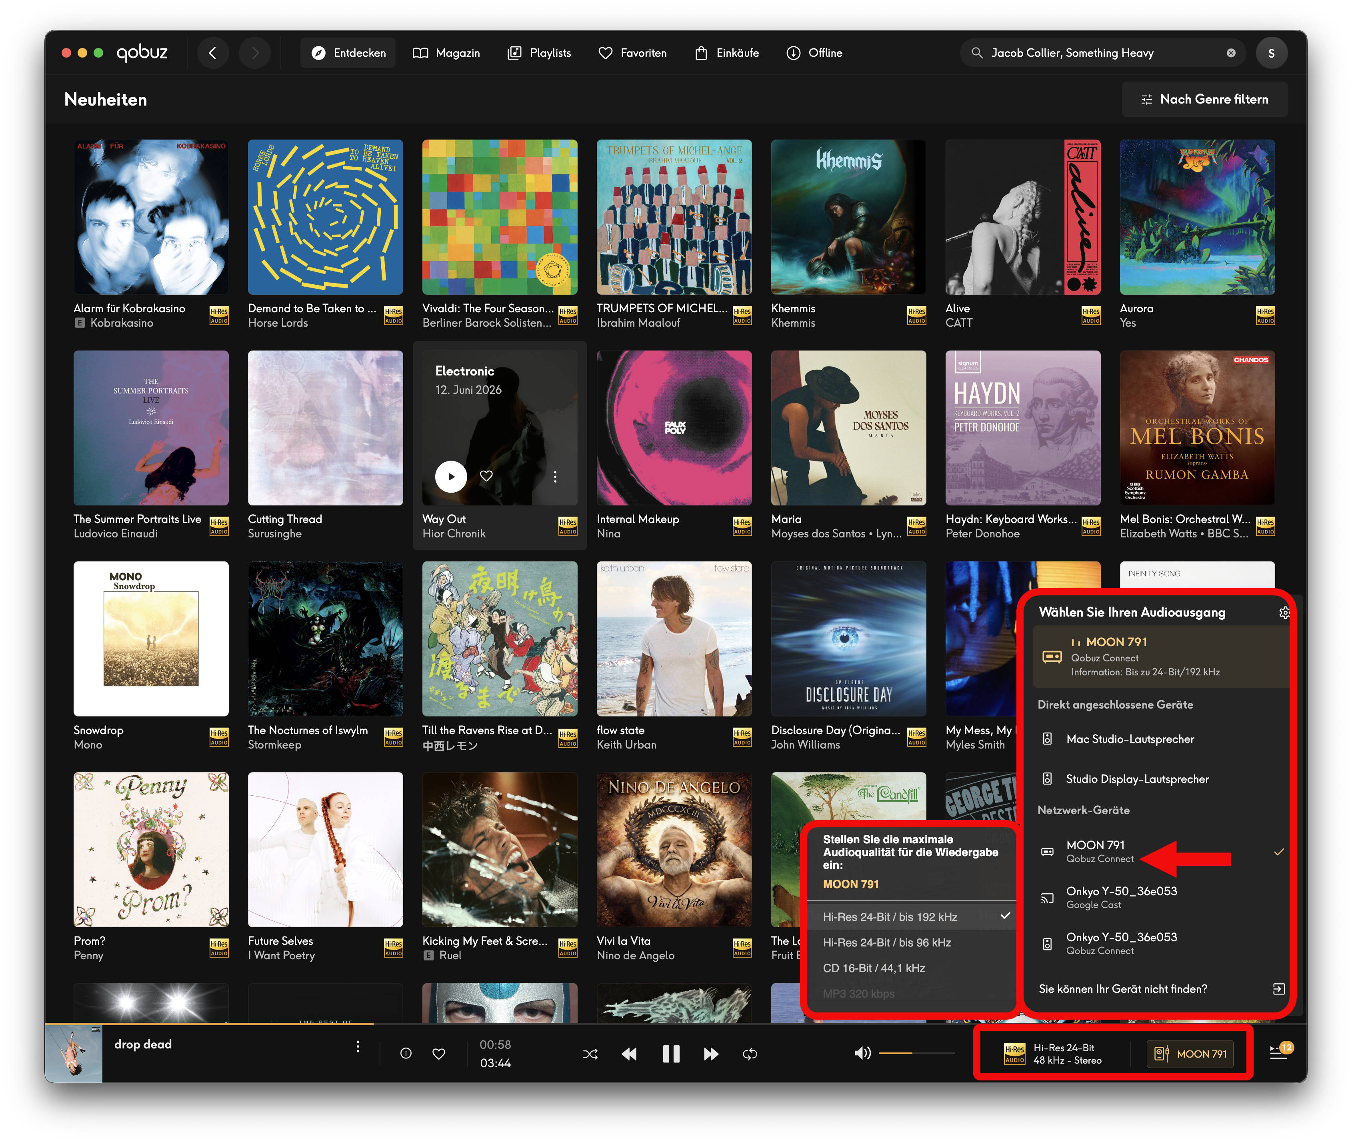Filter new releases by genre
Viewport: 1352px width, 1142px height.
pos(1205,99)
